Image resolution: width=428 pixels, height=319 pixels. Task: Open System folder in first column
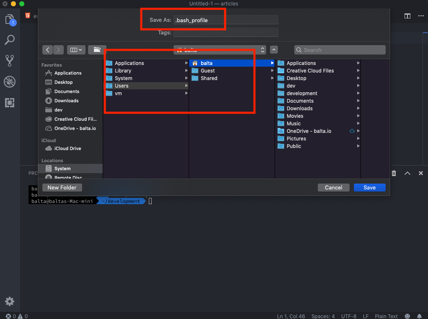[147, 78]
